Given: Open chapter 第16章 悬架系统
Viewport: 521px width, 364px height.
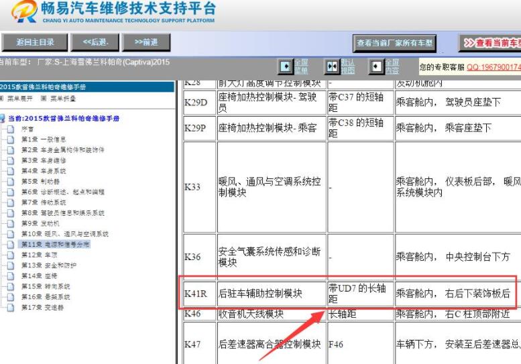Looking at the screenshot, I should [46, 297].
